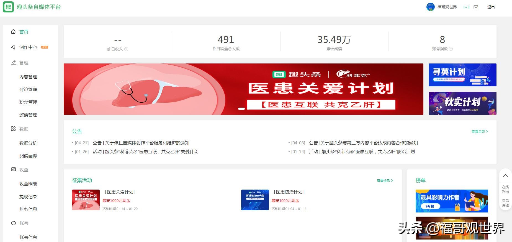Screen dimensions: 512x242
Task: Collapse the 数据 sidebar section
Action: pos(24,129)
